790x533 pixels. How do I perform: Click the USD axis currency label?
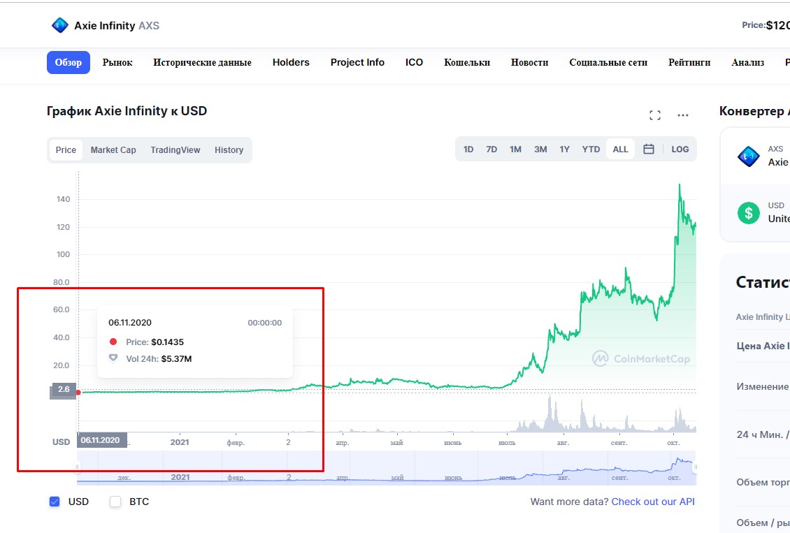(61, 442)
